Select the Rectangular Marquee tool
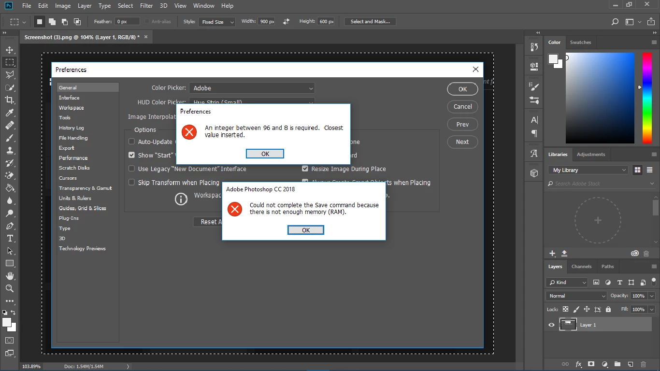Screen dimensions: 660x371 click(x=9, y=62)
